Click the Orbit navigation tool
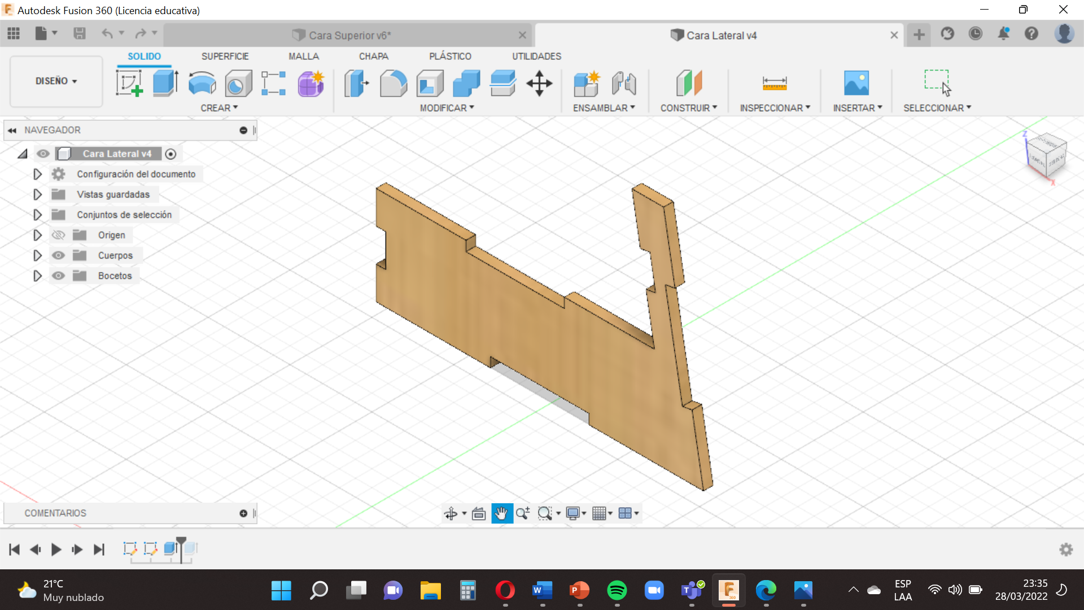 451,513
